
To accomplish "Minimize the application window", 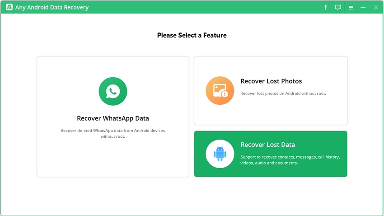I will [363, 8].
